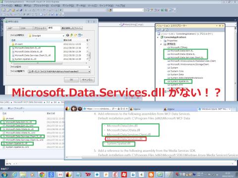Open the Blogger taskbar icon
This screenshot has width=238, height=178.
coord(151,175)
